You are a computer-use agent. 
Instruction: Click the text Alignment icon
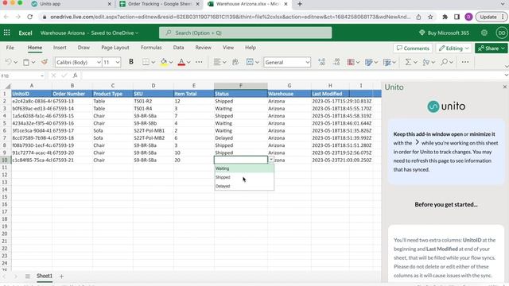217,62
